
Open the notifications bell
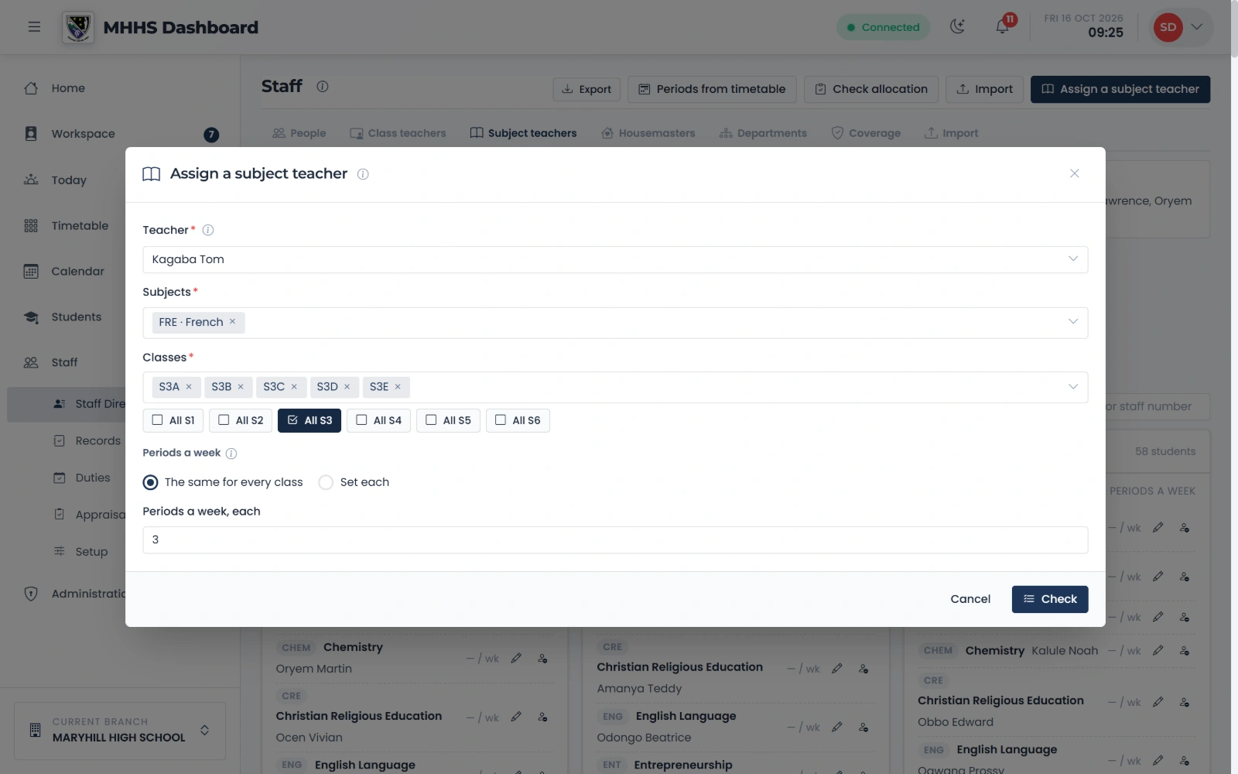tap(1002, 27)
